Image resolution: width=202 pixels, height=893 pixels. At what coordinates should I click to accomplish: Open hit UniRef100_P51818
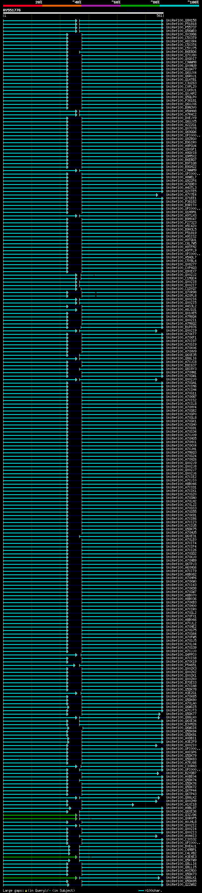click(x=181, y=24)
